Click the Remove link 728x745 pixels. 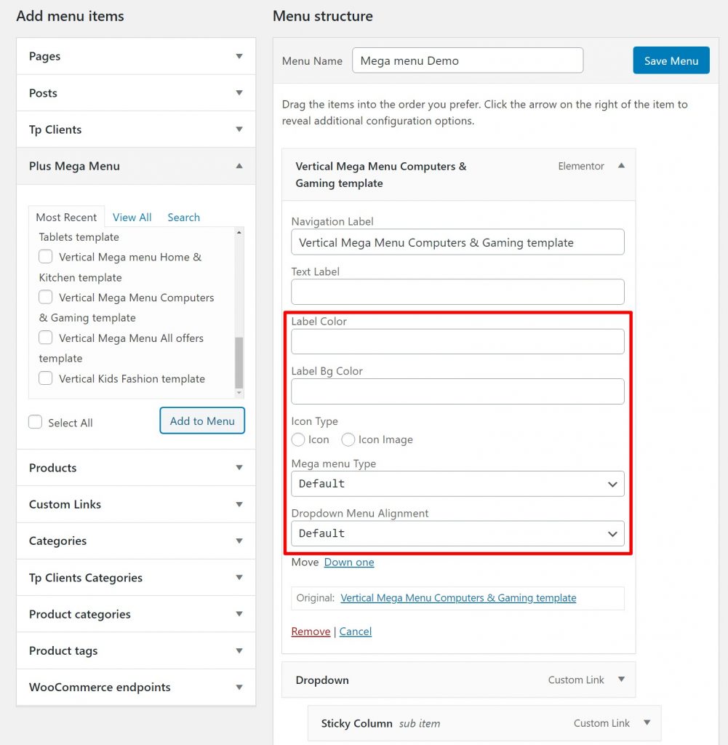(x=311, y=632)
